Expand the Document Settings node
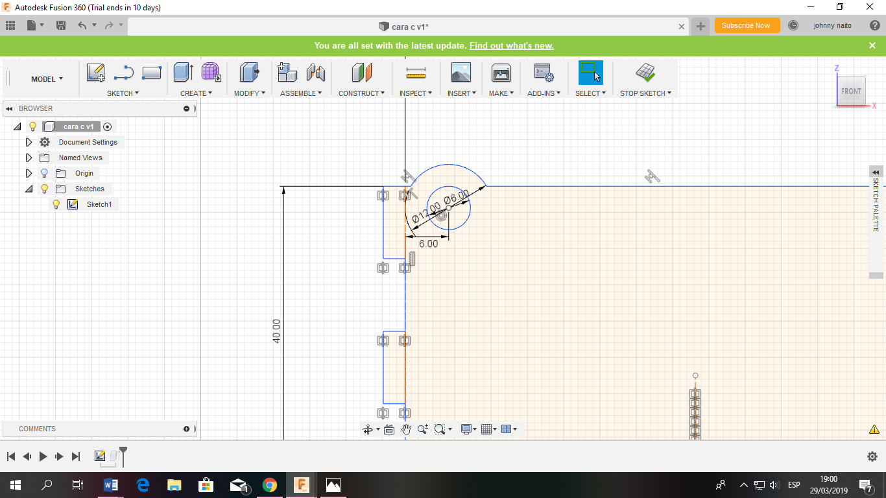This screenshot has height=498, width=886. click(x=29, y=142)
